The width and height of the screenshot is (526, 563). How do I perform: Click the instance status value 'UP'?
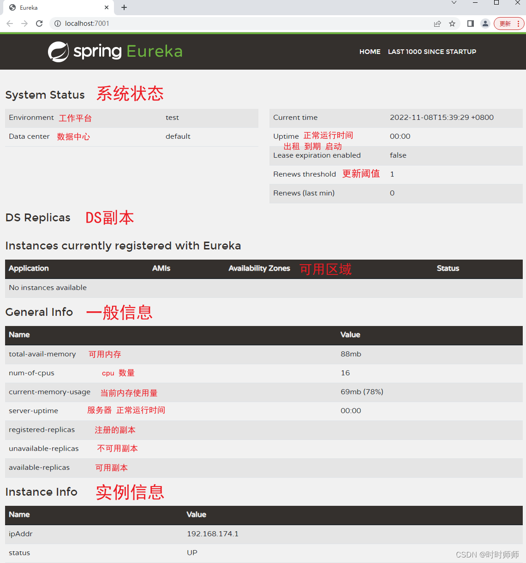[192, 553]
